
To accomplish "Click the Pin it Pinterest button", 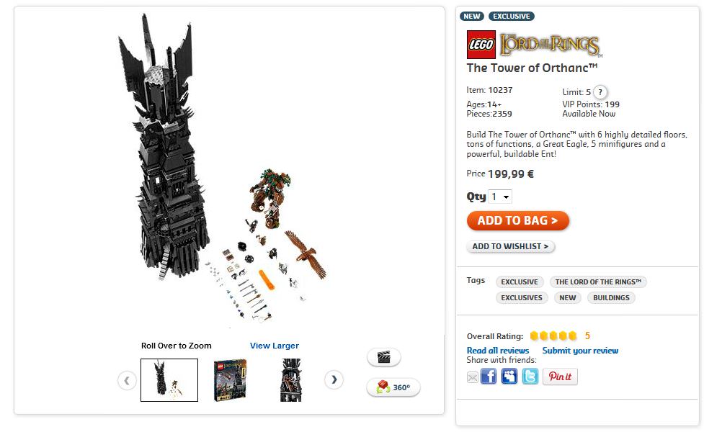I will tap(561, 377).
